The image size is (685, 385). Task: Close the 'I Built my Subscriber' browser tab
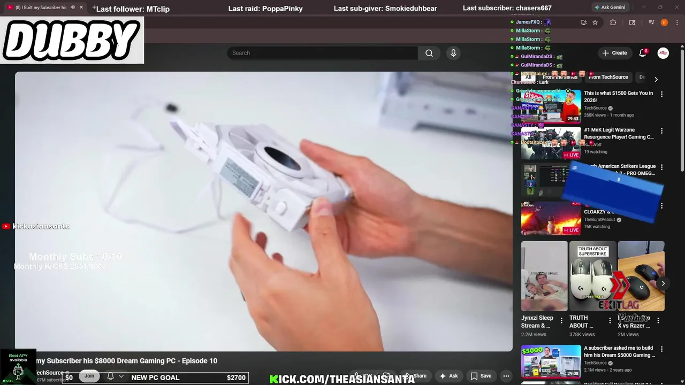tap(81, 7)
